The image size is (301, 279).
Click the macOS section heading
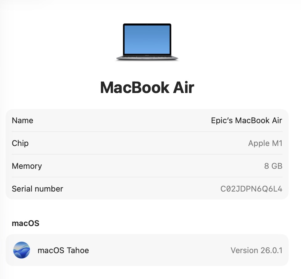(26, 223)
